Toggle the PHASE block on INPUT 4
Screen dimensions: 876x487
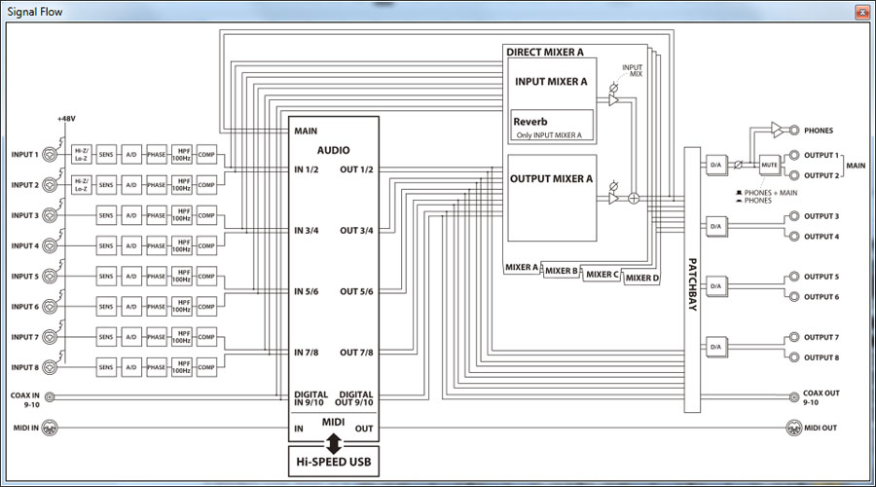156,245
